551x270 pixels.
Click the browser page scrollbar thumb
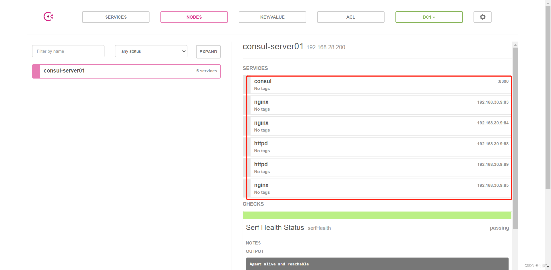(x=548, y=97)
